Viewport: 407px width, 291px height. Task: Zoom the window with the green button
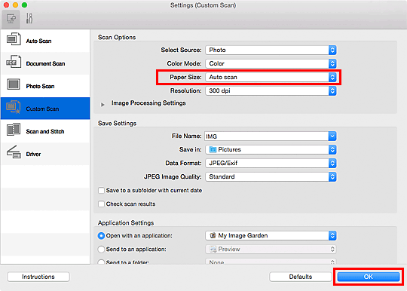(24, 5)
